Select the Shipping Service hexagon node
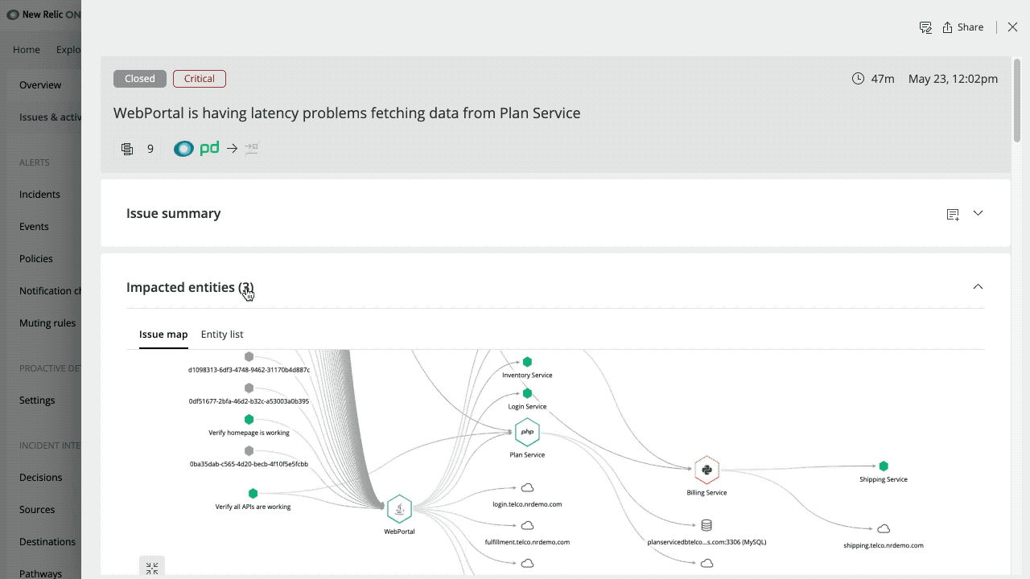 click(x=883, y=466)
